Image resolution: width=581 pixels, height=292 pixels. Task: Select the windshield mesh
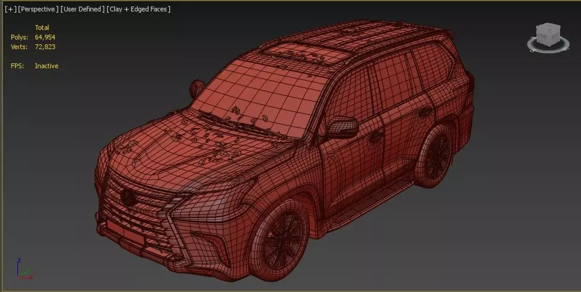[x=259, y=98]
